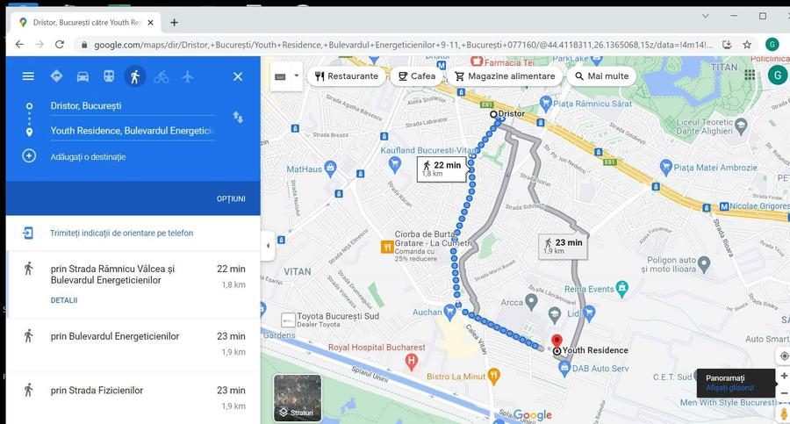Zoom in on the map
Image resolution: width=790 pixels, height=424 pixels.
click(x=784, y=376)
